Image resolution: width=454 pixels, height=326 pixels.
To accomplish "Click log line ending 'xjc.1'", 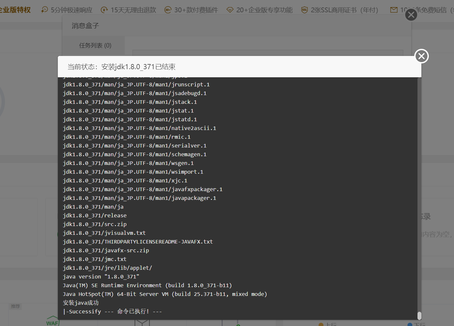I will [125, 181].
